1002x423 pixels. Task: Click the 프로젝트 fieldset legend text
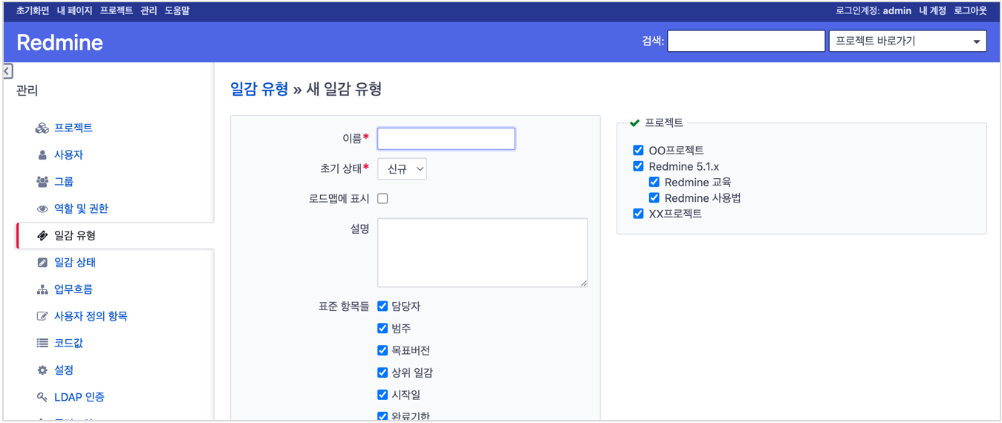664,123
